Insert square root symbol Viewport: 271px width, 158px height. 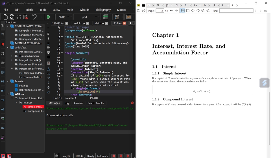[48, 92]
